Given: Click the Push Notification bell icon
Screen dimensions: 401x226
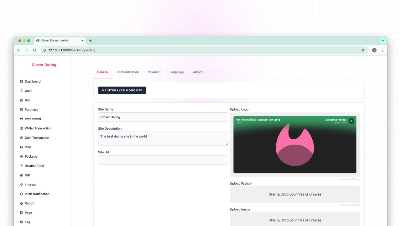Looking at the screenshot, I should (x=22, y=194).
